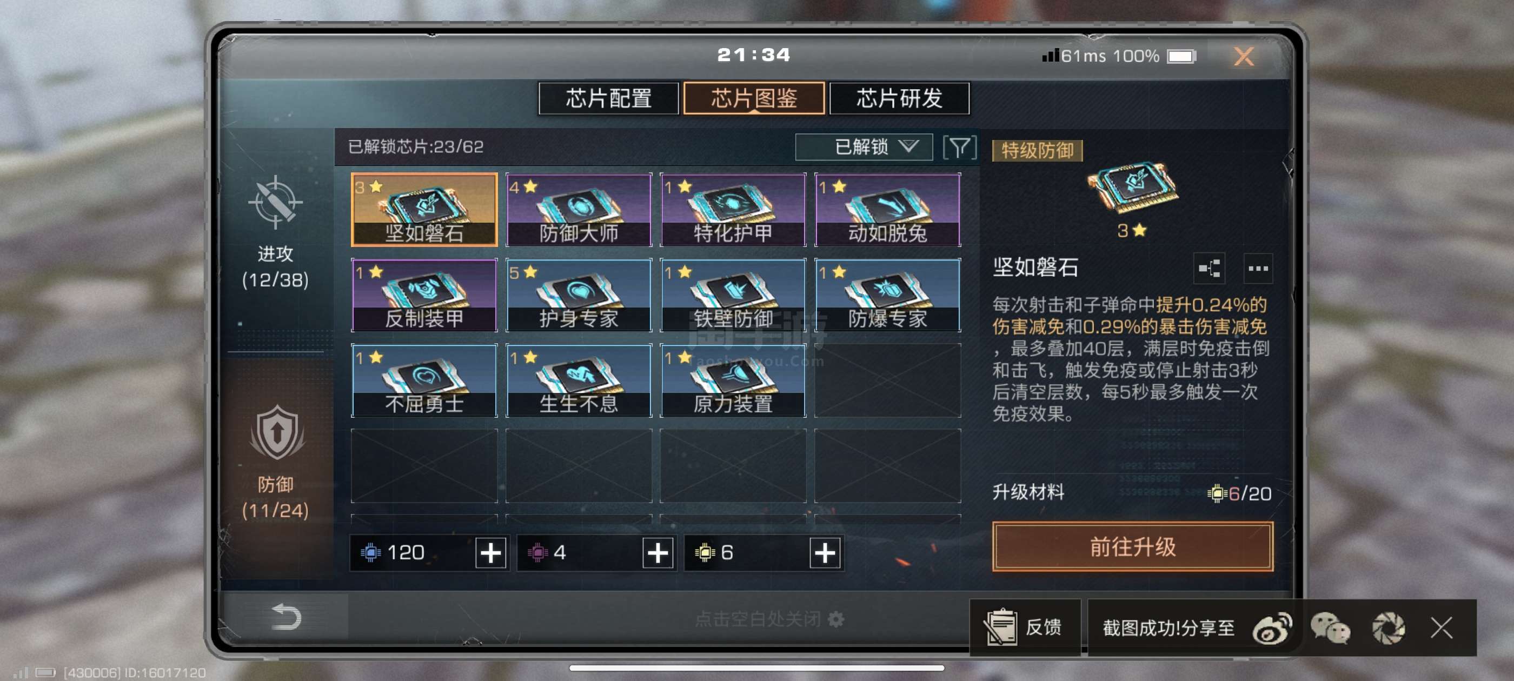Image resolution: width=1514 pixels, height=681 pixels.
Task: Dismiss the screenshot share bar
Action: coord(1441,628)
